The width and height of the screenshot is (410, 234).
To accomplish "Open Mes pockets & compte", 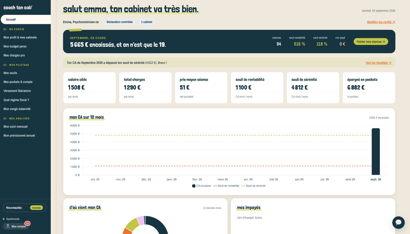I will (18, 82).
